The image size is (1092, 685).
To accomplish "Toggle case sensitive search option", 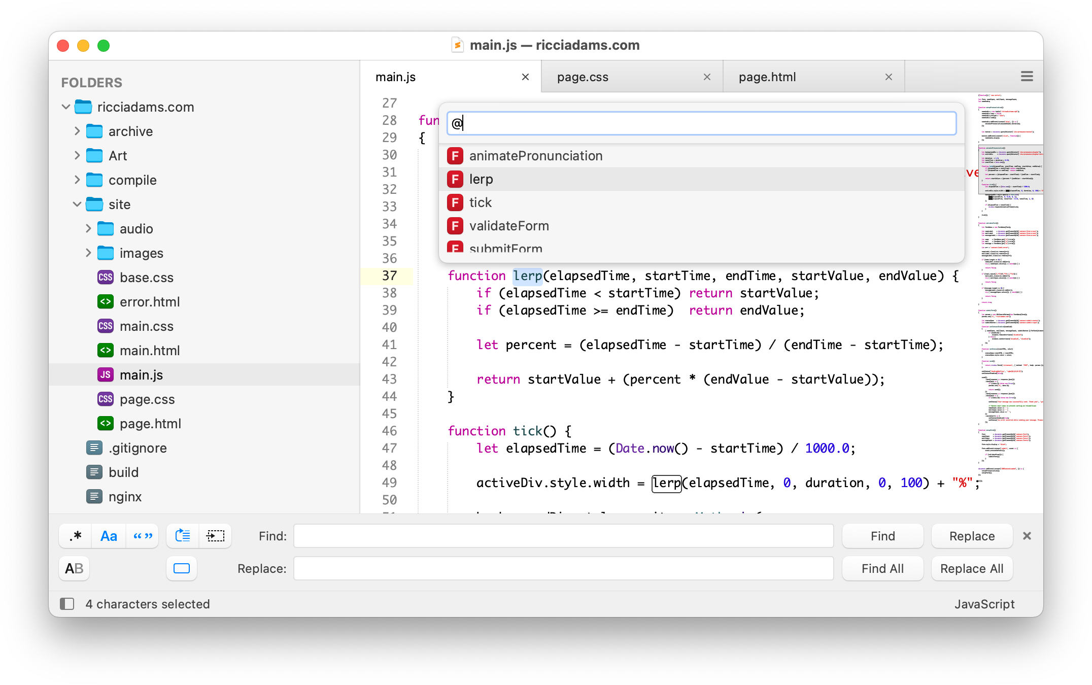I will 109,536.
